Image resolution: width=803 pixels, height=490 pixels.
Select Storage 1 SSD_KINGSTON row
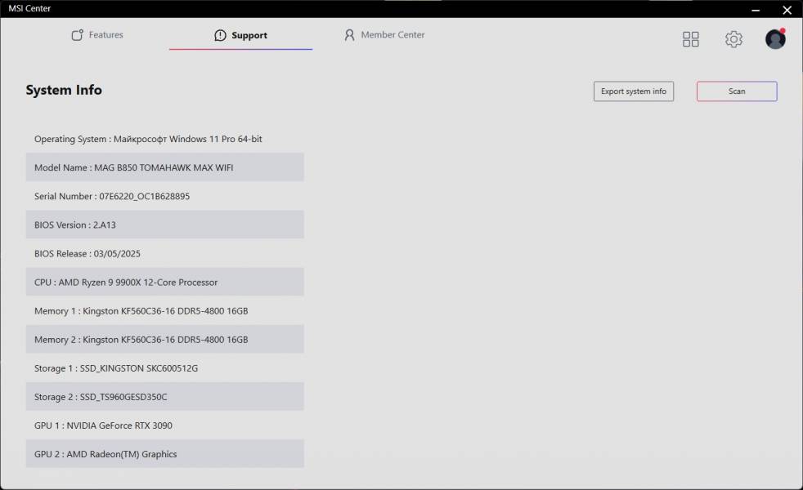pos(165,367)
